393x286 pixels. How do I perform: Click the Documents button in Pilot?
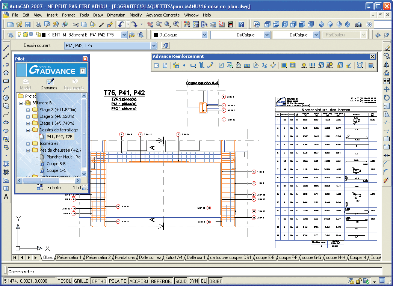(x=74, y=84)
